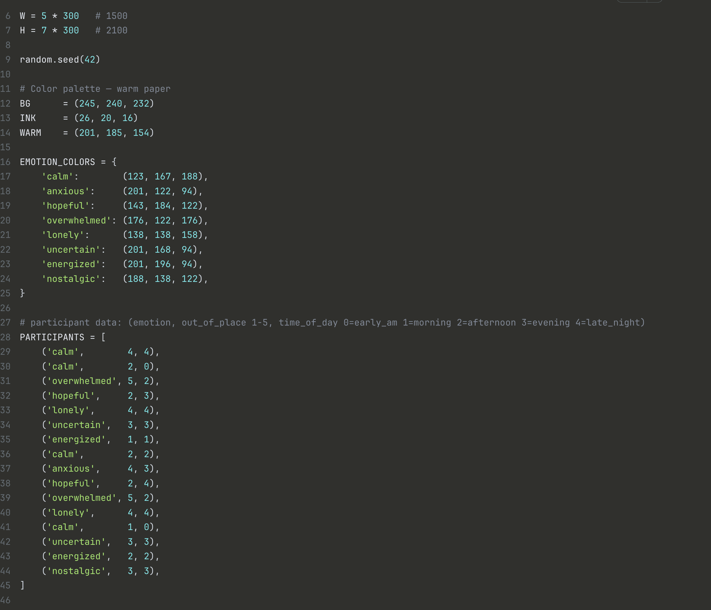
Task: Click on the random.seed(42) call
Action: (x=60, y=60)
